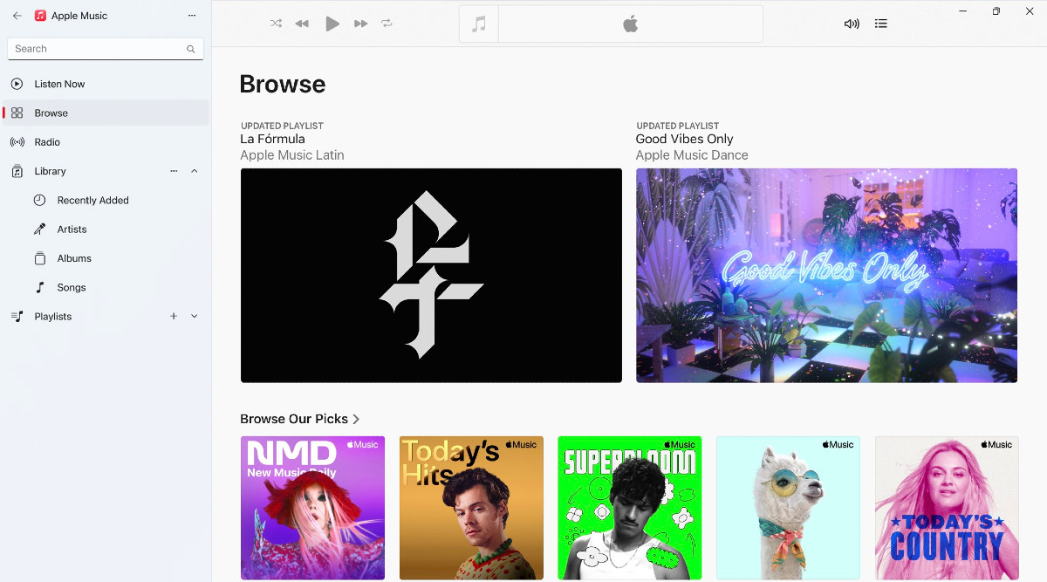Screen dimensions: 1047x582
Task: Open the Albums section
Action: coord(75,258)
